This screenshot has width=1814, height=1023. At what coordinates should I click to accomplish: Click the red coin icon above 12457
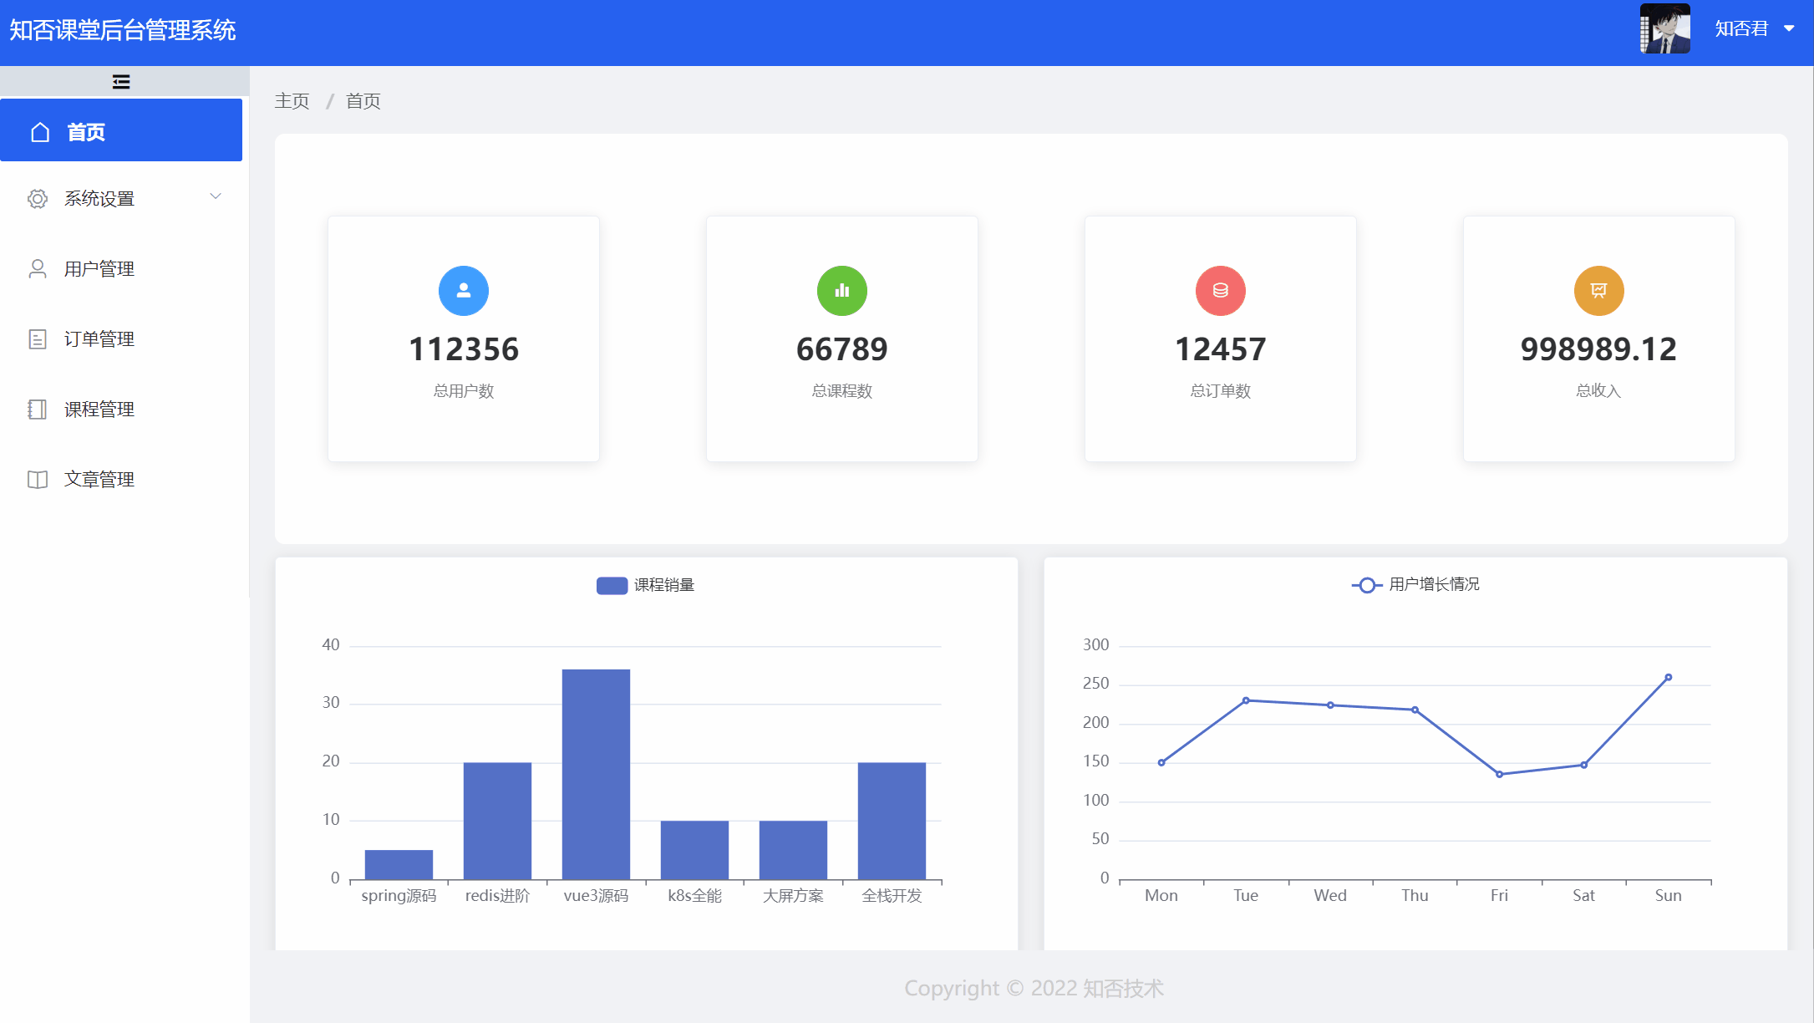click(1221, 291)
